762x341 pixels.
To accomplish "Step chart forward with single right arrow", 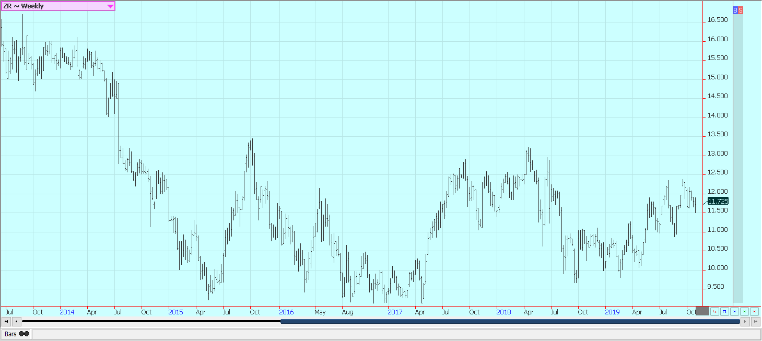I will pyautogui.click(x=745, y=322).
